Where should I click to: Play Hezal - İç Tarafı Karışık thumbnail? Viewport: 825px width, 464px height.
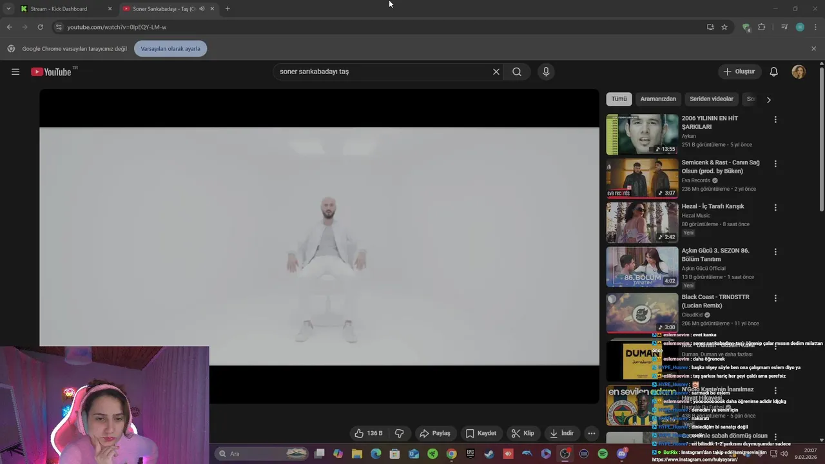642,222
